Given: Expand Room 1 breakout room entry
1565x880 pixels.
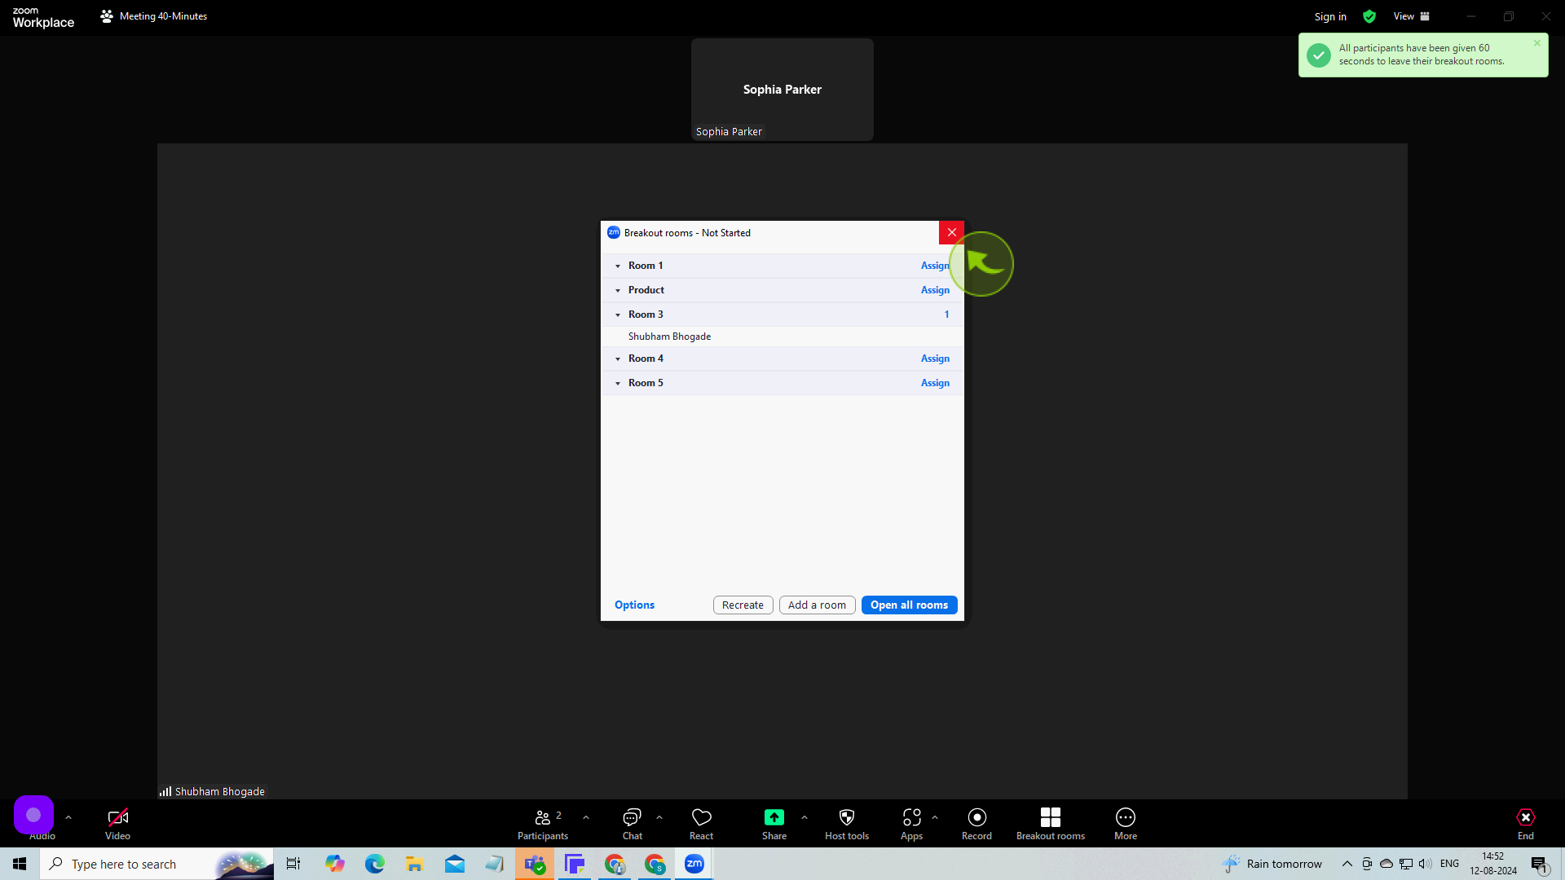Looking at the screenshot, I should point(617,266).
